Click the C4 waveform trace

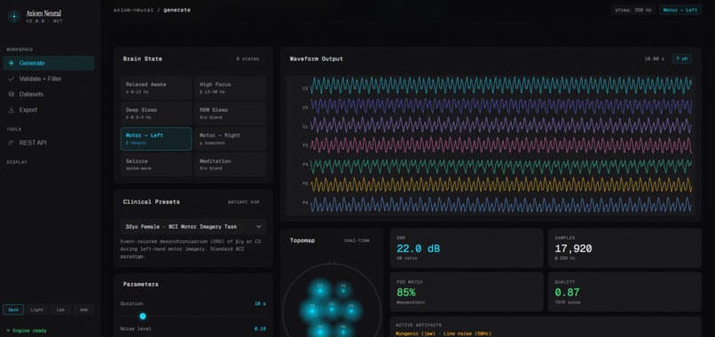click(x=501, y=106)
